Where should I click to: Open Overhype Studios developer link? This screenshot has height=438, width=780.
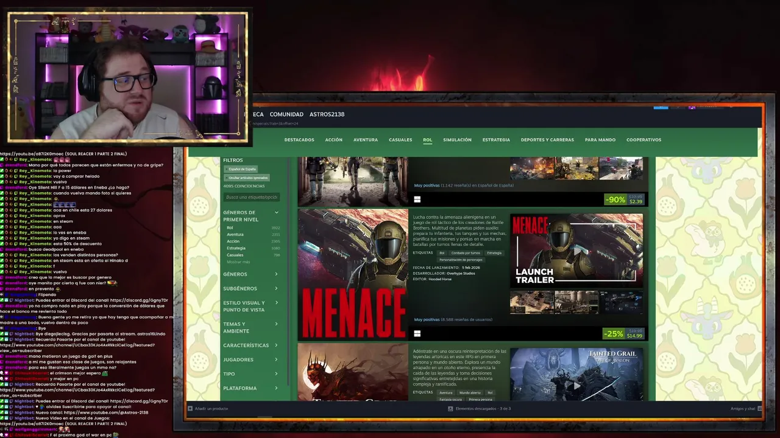[x=461, y=273]
